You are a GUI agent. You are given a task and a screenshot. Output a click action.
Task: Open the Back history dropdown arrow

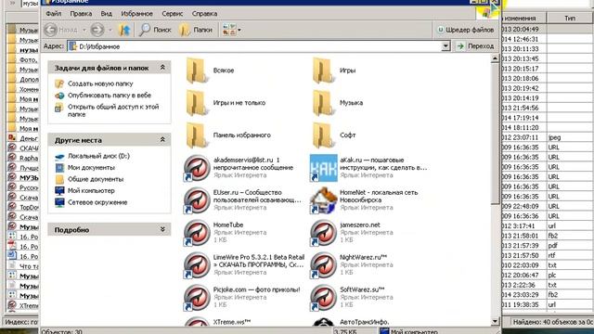click(84, 30)
